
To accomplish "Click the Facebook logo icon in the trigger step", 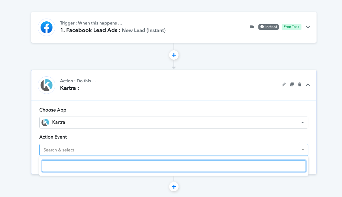I will pos(47,27).
